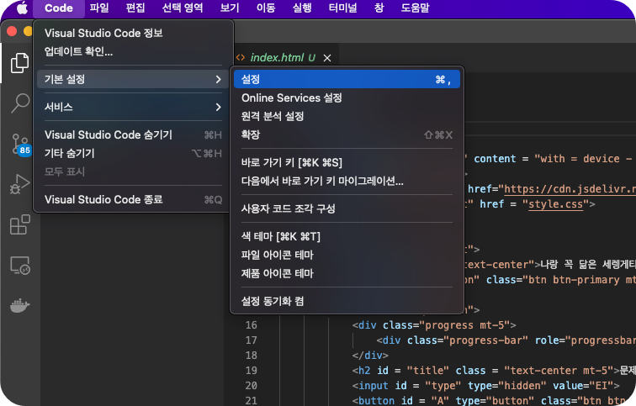Click the cdn.jsdelivr URL in code
Viewport: 636px width, 406px height.
tap(570, 189)
